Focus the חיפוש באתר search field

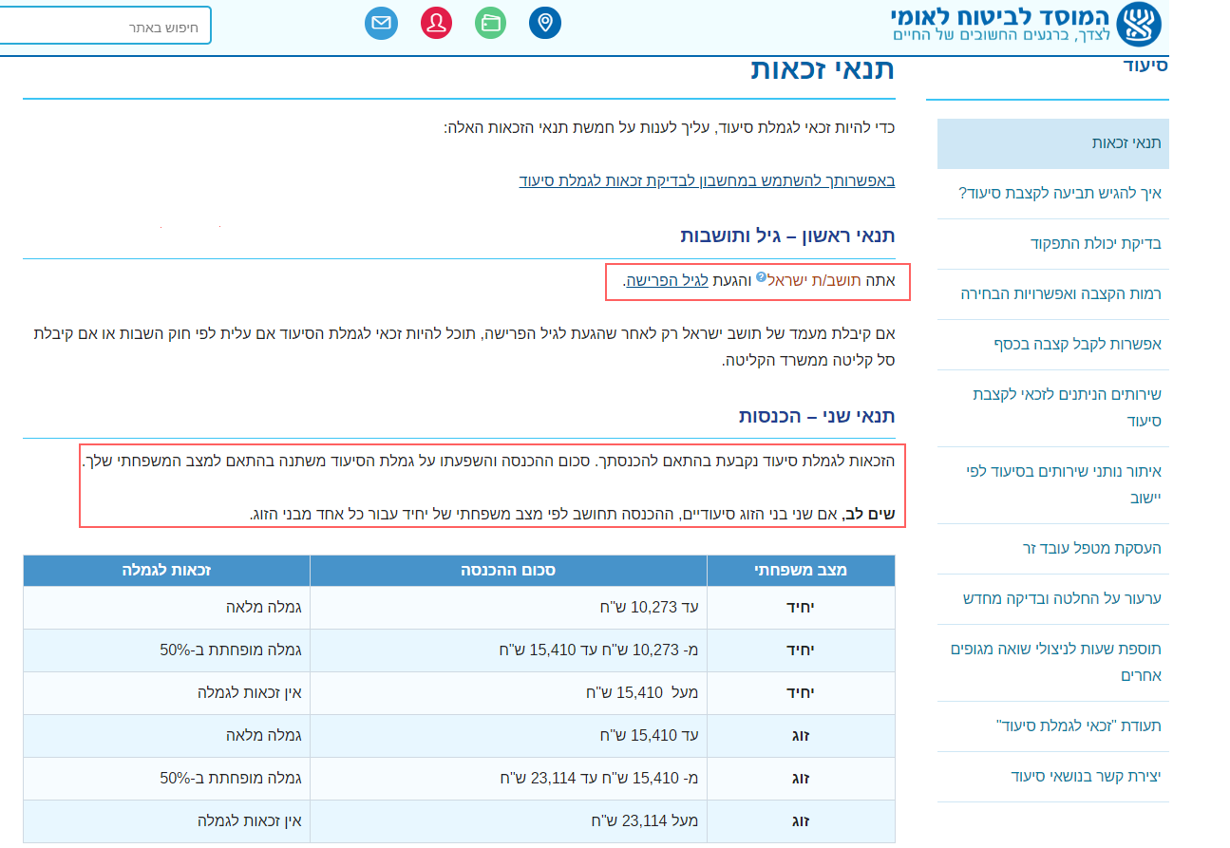coord(104,26)
